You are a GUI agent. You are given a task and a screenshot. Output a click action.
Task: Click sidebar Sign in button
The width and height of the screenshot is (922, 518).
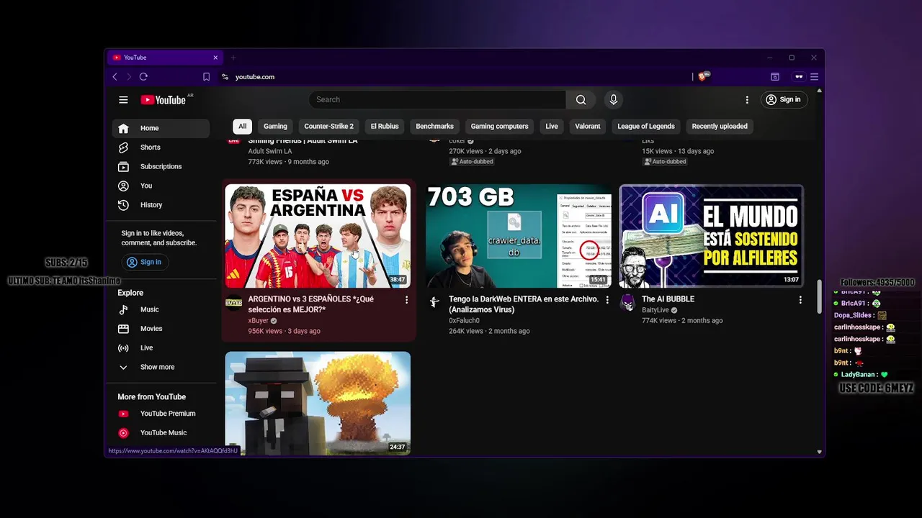[x=144, y=262]
